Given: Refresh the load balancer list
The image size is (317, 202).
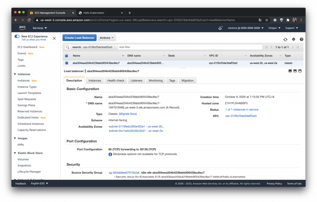Looking at the screenshot, I should point(285,39).
